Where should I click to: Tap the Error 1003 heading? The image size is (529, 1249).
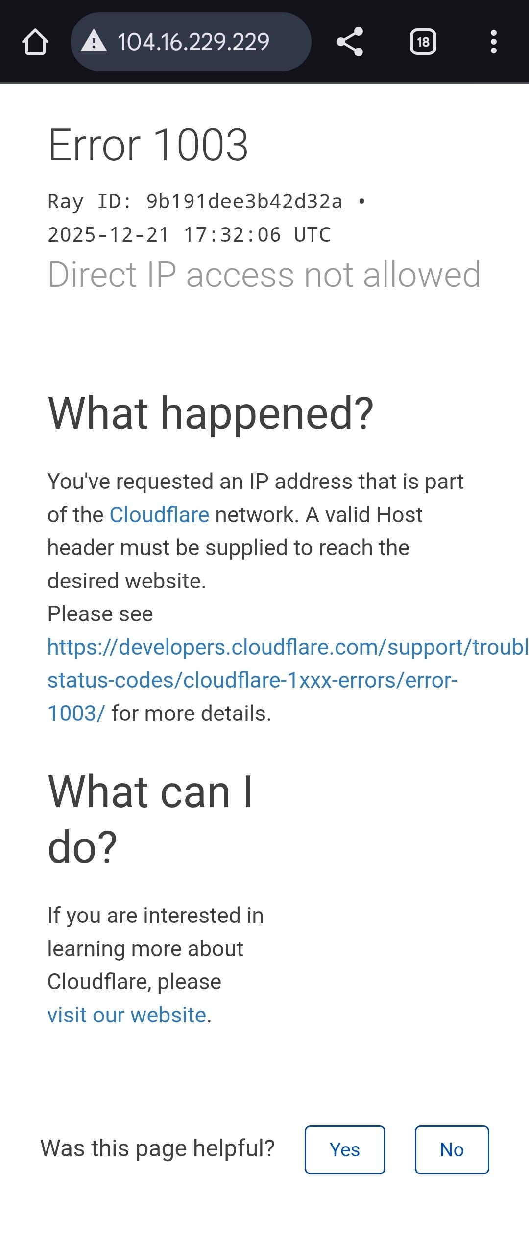click(x=148, y=145)
